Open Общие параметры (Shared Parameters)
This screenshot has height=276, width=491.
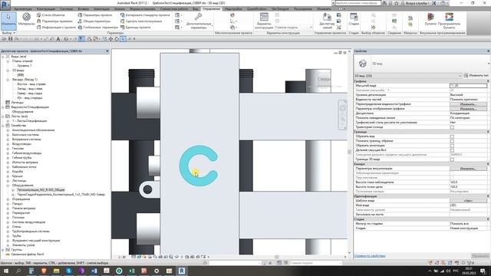tap(94, 21)
